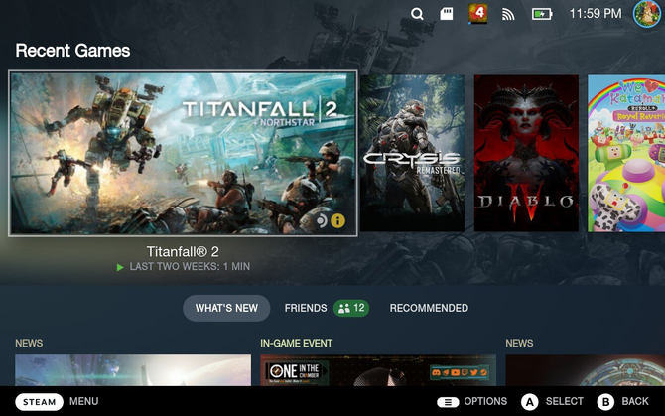Viewport: 665px width, 416px height.
Task: Click the Wi-Fi signal icon
Action: 508,15
